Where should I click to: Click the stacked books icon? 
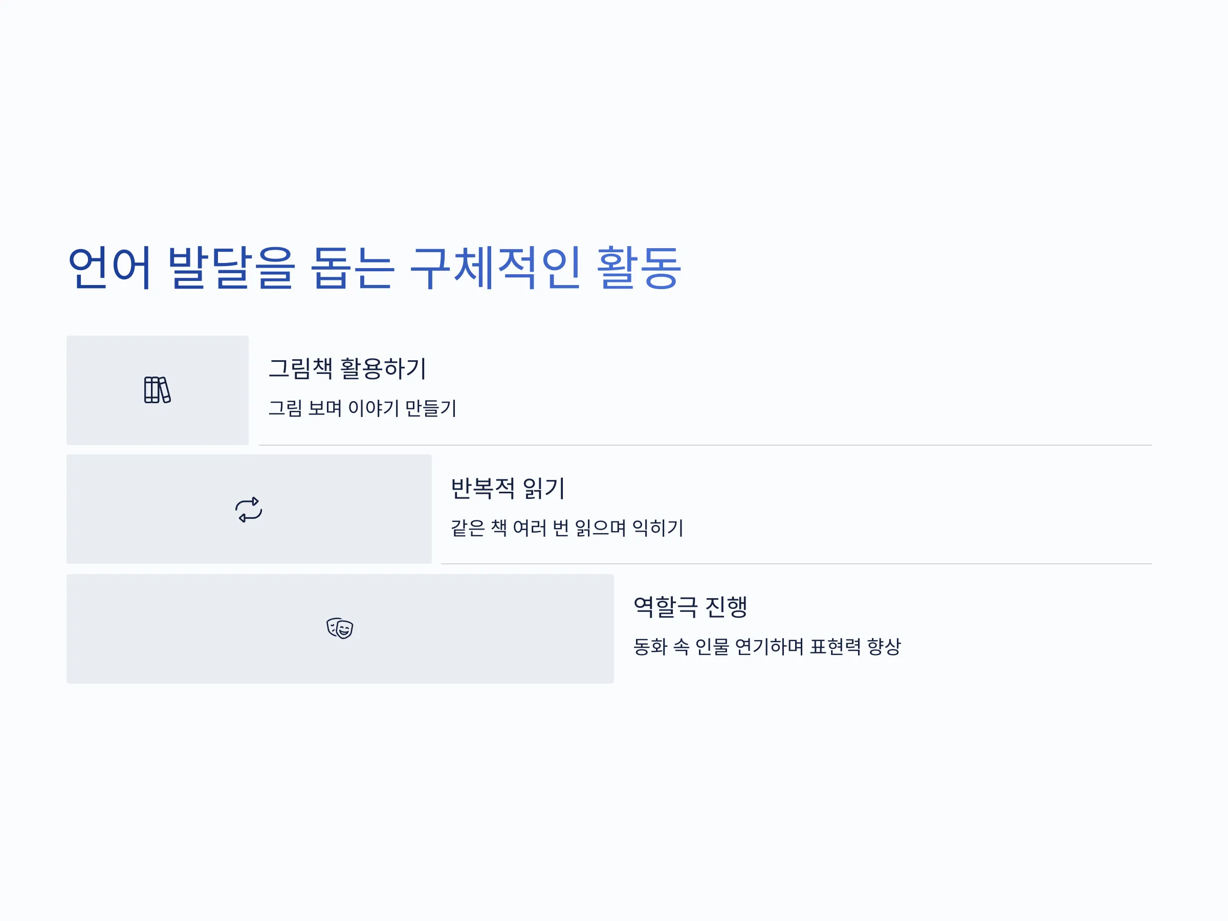pos(158,390)
